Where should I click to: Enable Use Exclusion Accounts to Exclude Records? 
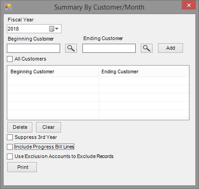coord(10,156)
